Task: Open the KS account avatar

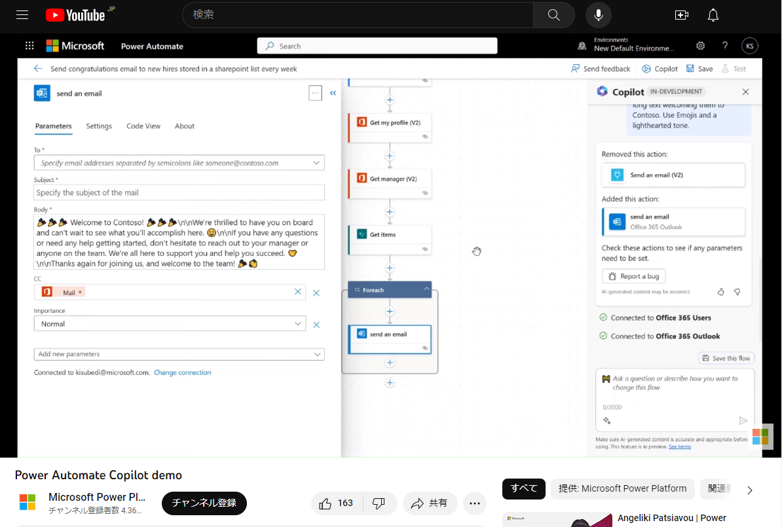Action: pyautogui.click(x=750, y=46)
